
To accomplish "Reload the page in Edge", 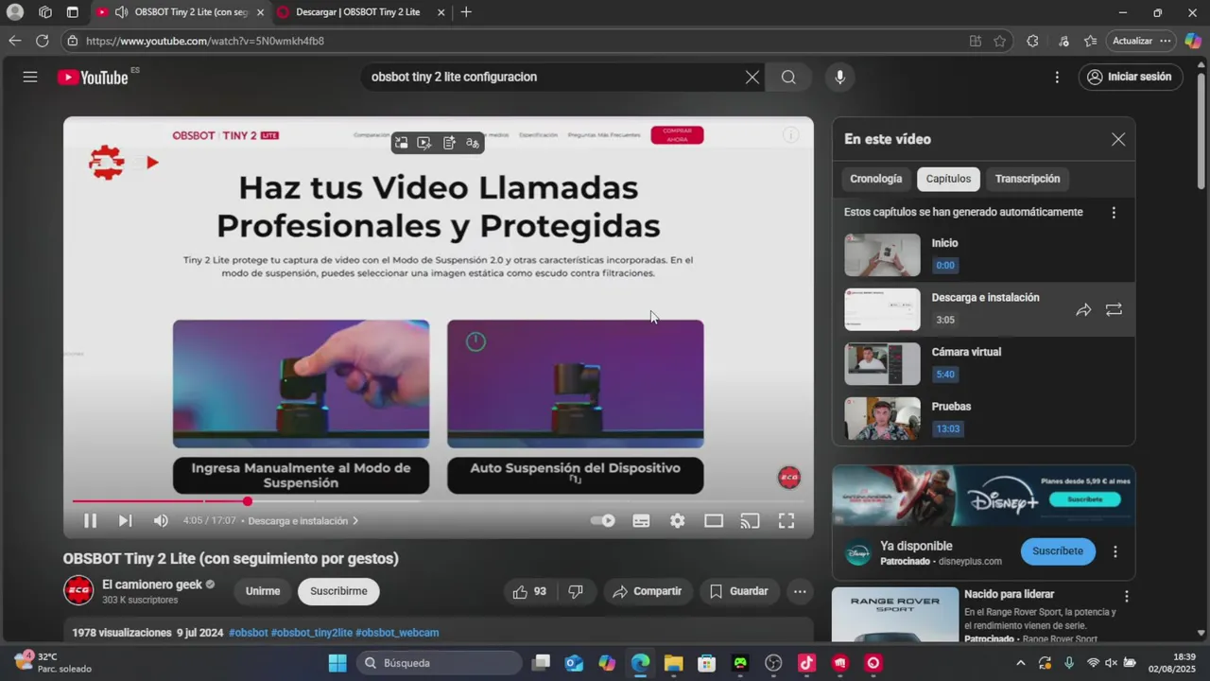I will pos(42,41).
